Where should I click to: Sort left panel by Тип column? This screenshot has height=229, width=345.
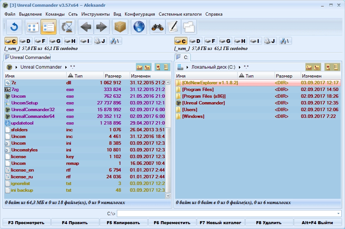pos(85,76)
